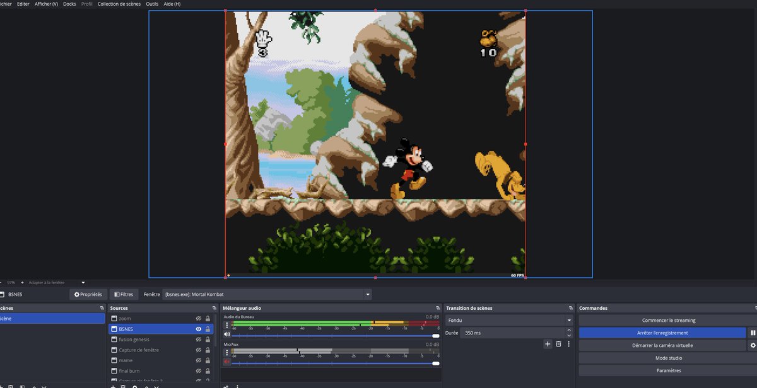The width and height of the screenshot is (757, 388).
Task: Mute Audio du Bureau speaker icon
Action: point(227,335)
